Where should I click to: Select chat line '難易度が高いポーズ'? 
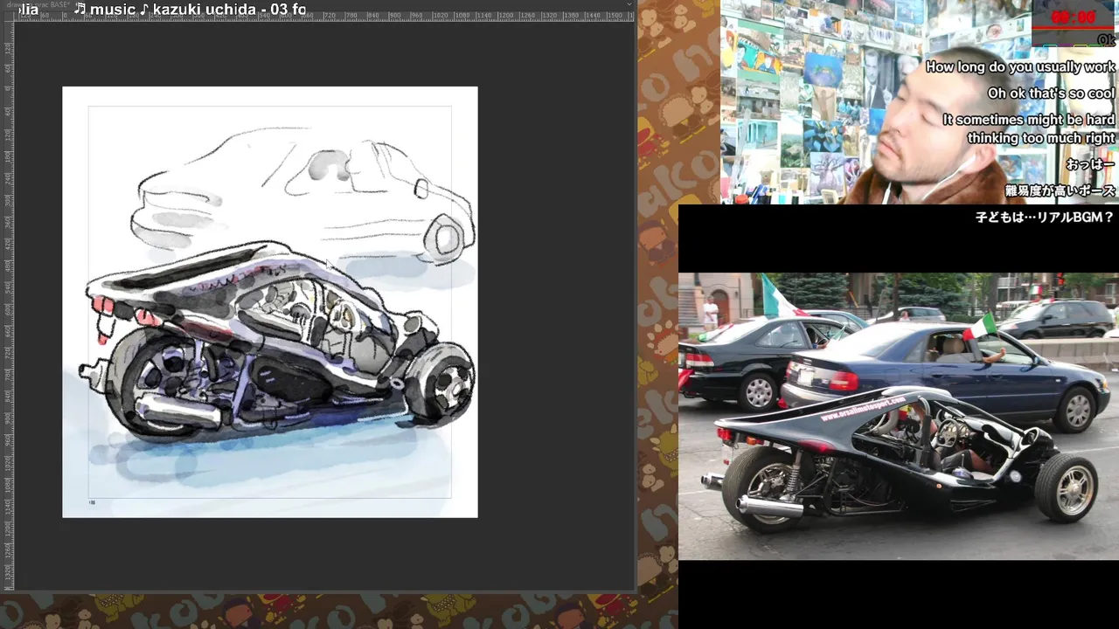point(1060,190)
